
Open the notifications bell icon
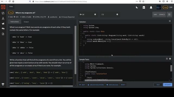tap(151, 8)
